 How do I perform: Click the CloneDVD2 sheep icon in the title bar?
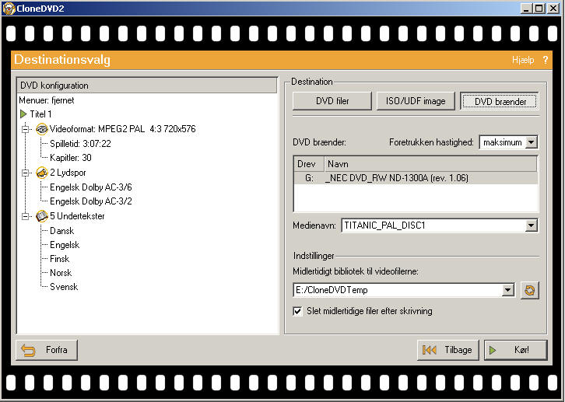[x=9, y=9]
